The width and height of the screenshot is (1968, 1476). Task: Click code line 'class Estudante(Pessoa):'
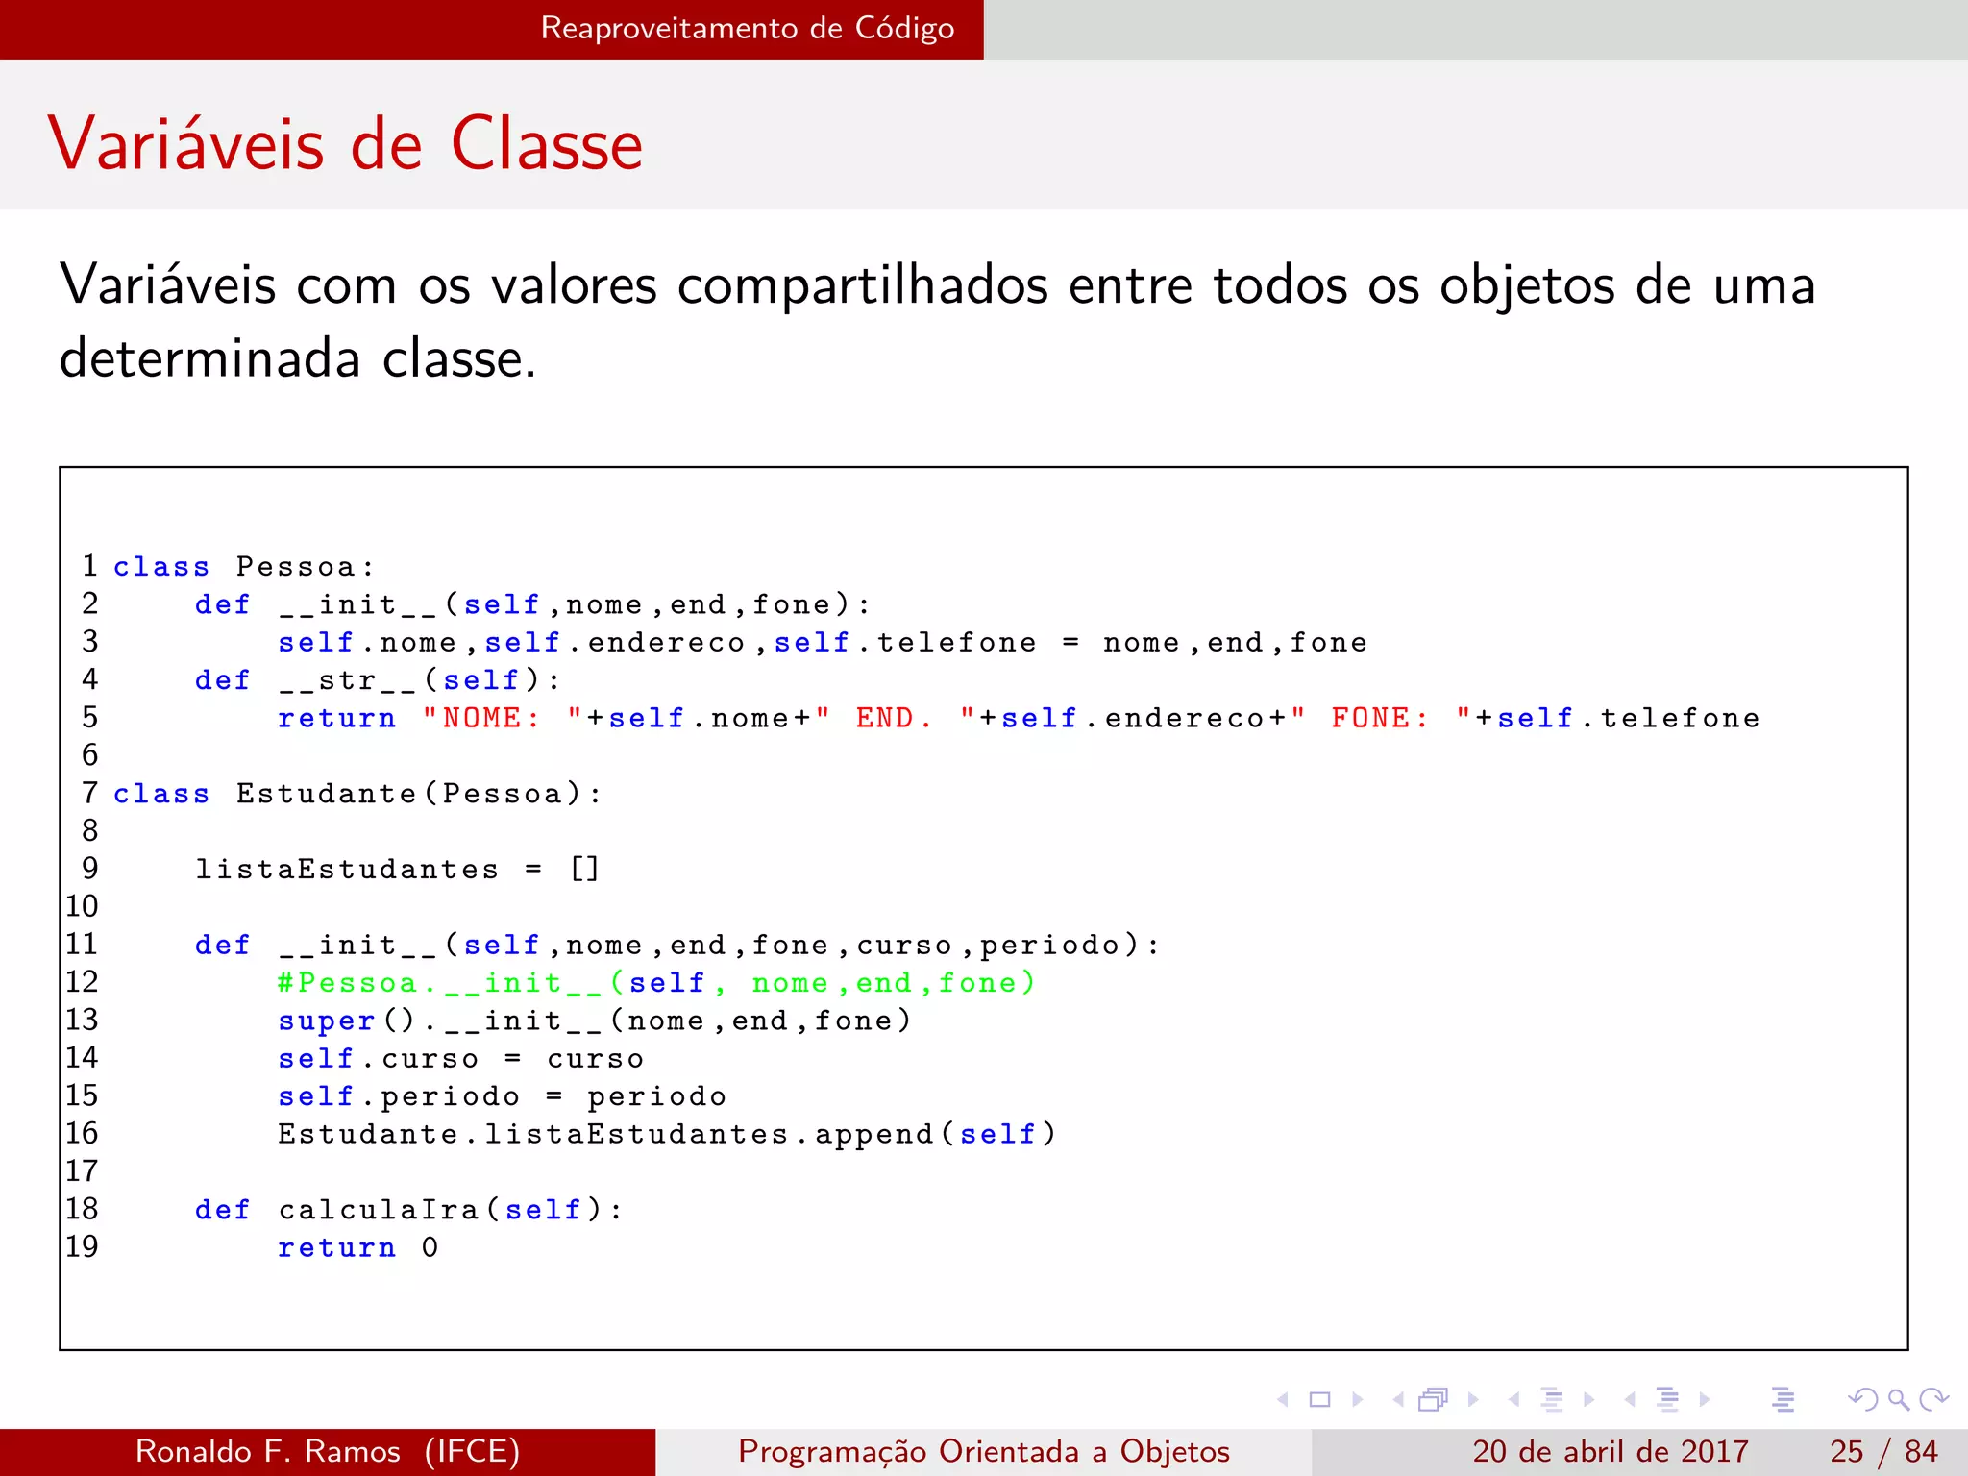pos(357,794)
